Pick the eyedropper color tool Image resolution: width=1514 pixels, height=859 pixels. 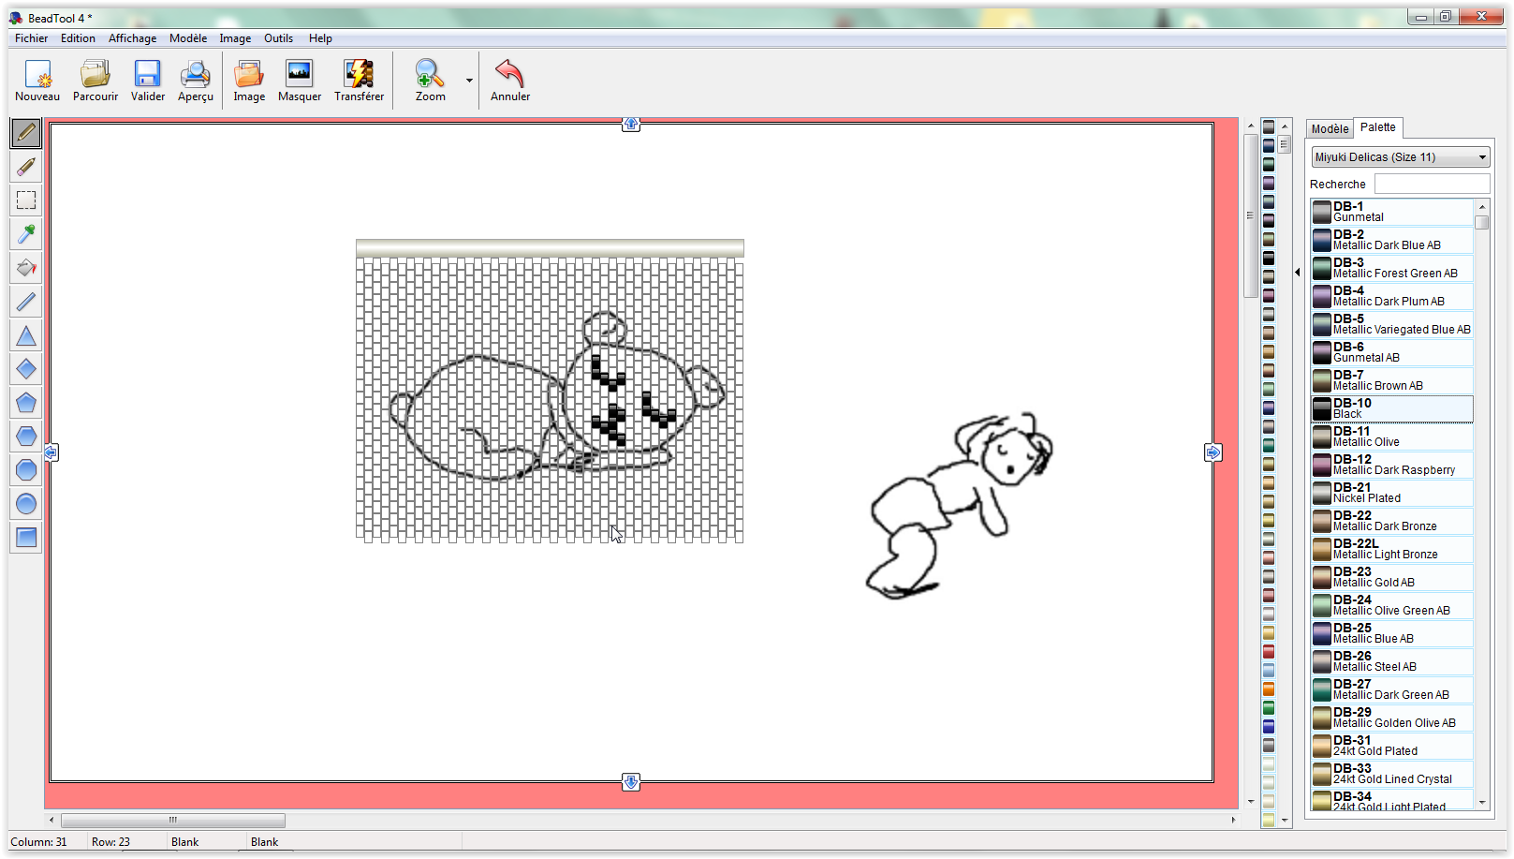[26, 234]
